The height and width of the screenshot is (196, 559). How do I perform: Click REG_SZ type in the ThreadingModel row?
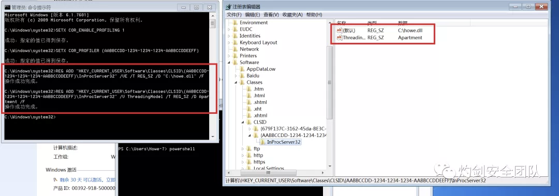pyautogui.click(x=375, y=37)
